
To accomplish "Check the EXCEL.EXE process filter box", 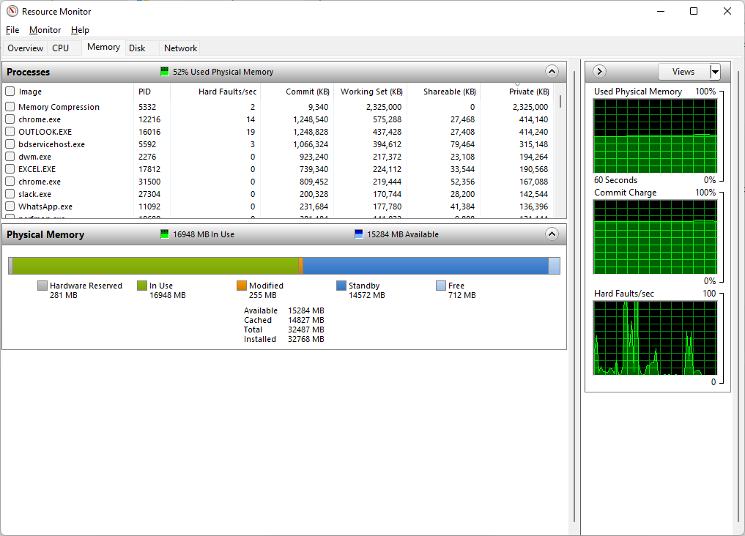I will tap(9, 168).
